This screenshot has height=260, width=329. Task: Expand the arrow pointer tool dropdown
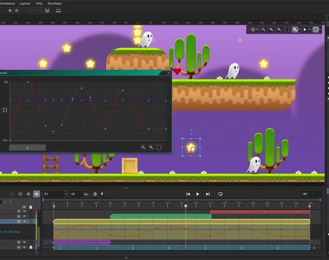point(310,29)
